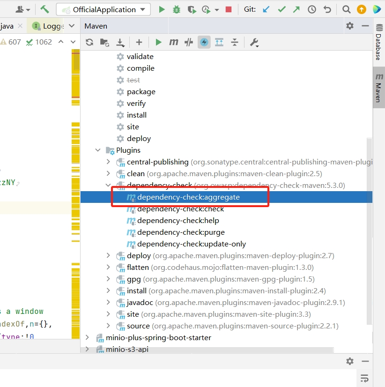385x387 pixels.
Task: Select the verify lifecycle phase
Action: [x=136, y=104]
